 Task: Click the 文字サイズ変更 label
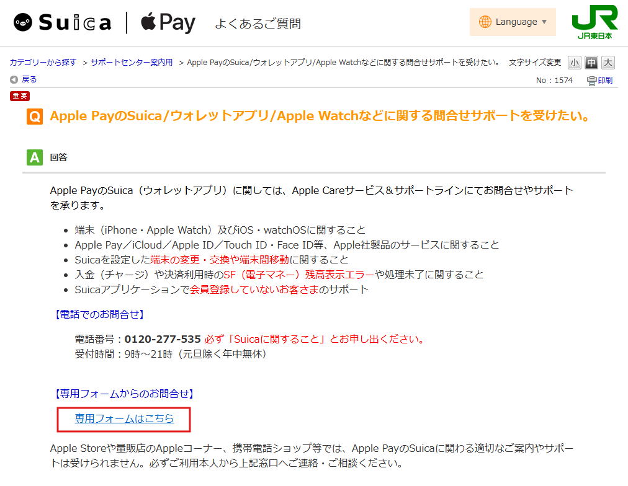(535, 63)
